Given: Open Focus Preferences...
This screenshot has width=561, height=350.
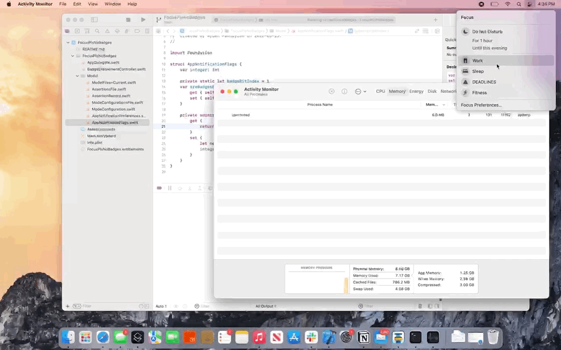Looking at the screenshot, I should tap(481, 105).
